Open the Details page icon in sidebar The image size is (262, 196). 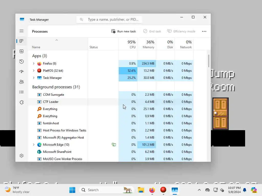pyautogui.click(x=21, y=92)
